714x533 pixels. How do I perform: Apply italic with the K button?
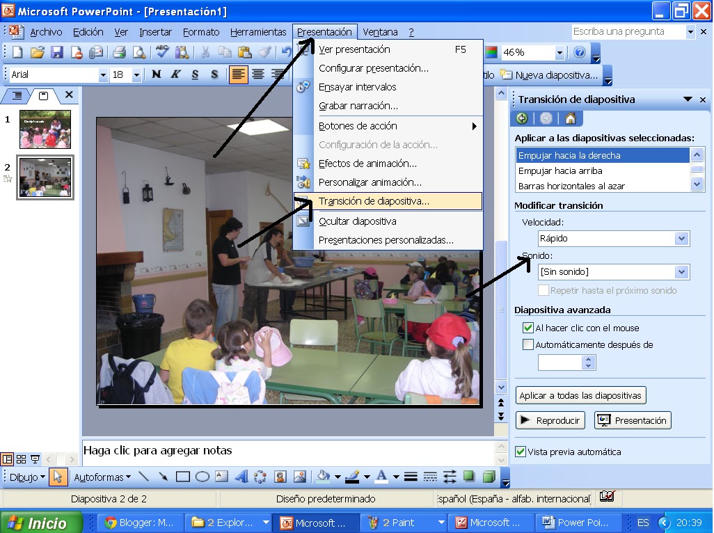176,74
